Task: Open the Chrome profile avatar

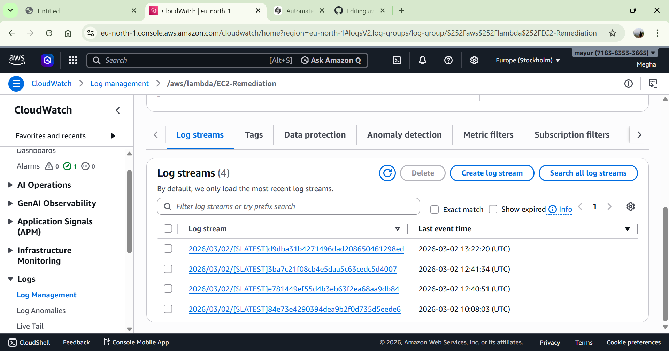Action: [x=639, y=33]
